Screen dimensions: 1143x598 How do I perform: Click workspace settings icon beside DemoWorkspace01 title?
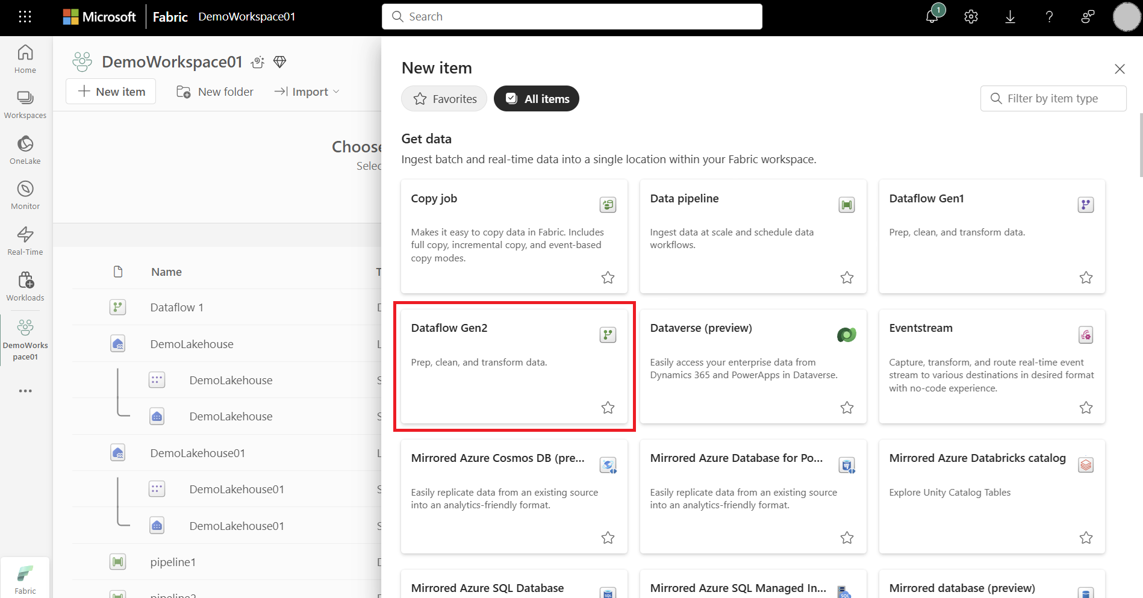click(258, 62)
